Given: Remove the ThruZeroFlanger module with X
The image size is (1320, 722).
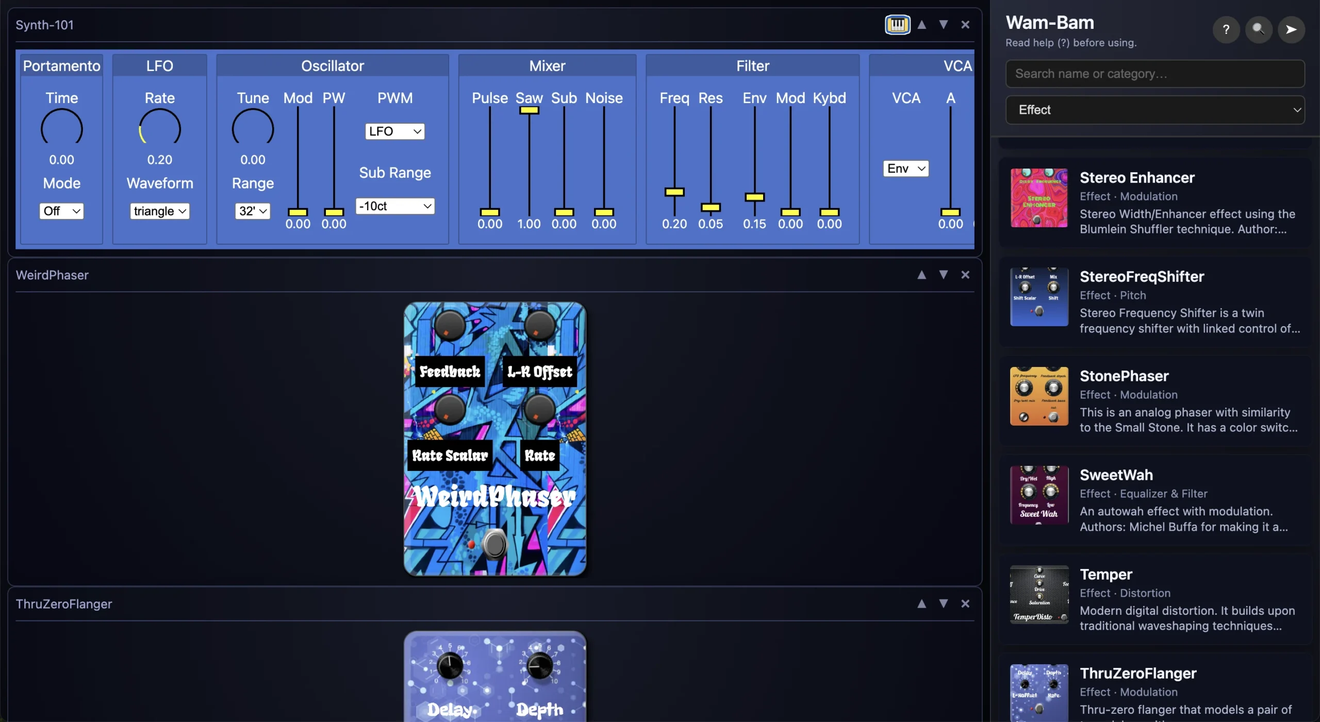Looking at the screenshot, I should (965, 604).
